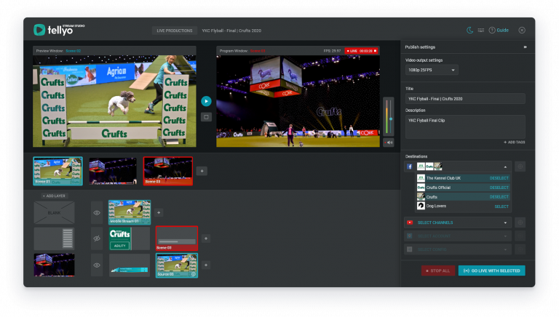Open settings icon beside SELECT ACCOUNT
This screenshot has width=559, height=317.
coord(520,236)
